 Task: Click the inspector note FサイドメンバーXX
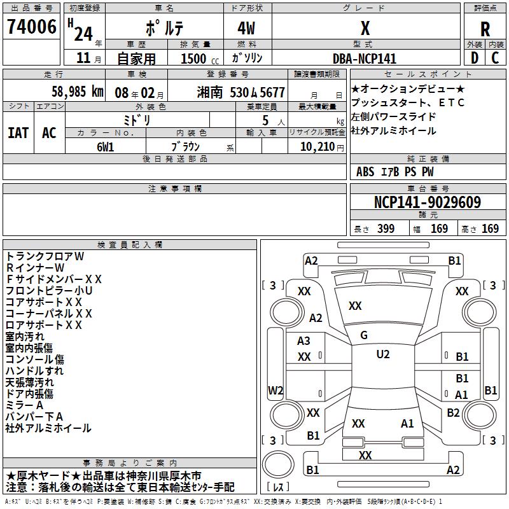click(x=54, y=279)
